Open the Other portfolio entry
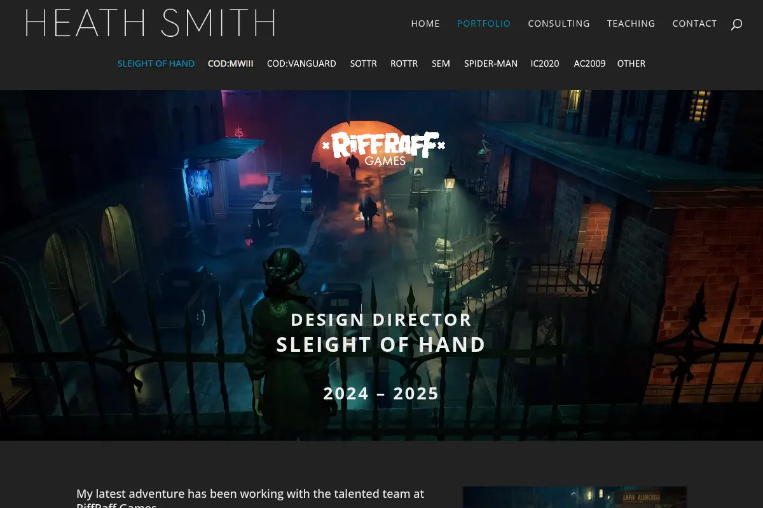Image resolution: width=763 pixels, height=508 pixels. coord(631,63)
